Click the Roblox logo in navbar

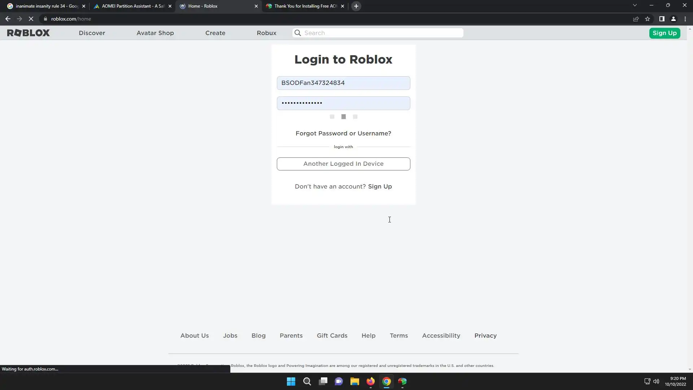click(x=28, y=33)
